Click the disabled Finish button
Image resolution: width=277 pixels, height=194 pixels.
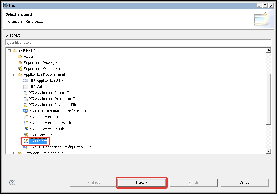pos(193,183)
